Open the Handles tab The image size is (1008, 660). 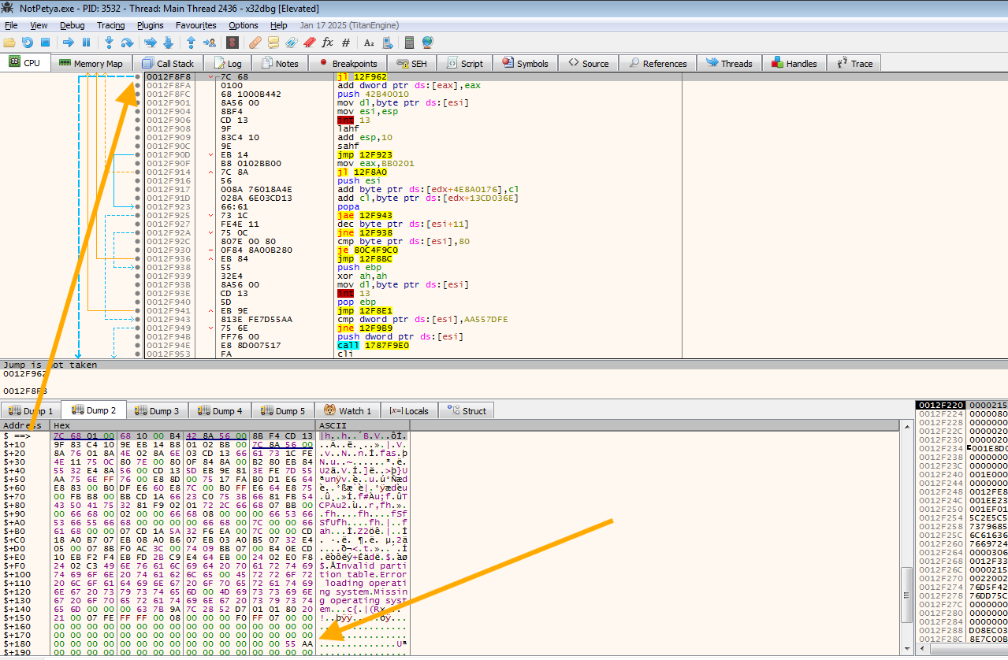point(794,64)
